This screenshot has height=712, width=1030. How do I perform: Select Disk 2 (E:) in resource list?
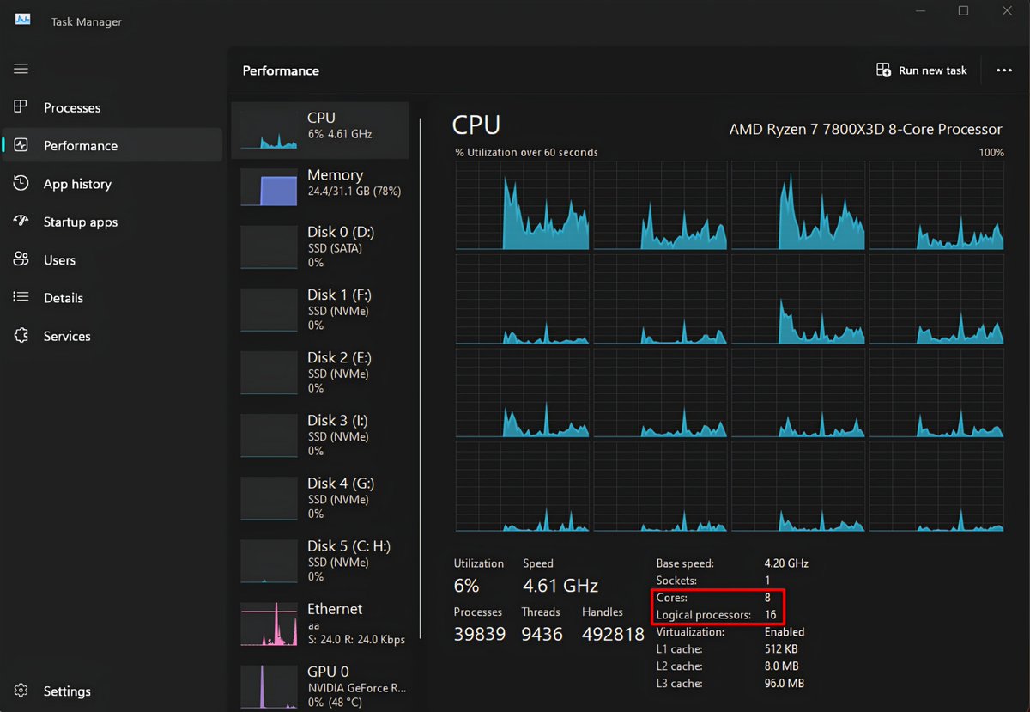point(320,374)
